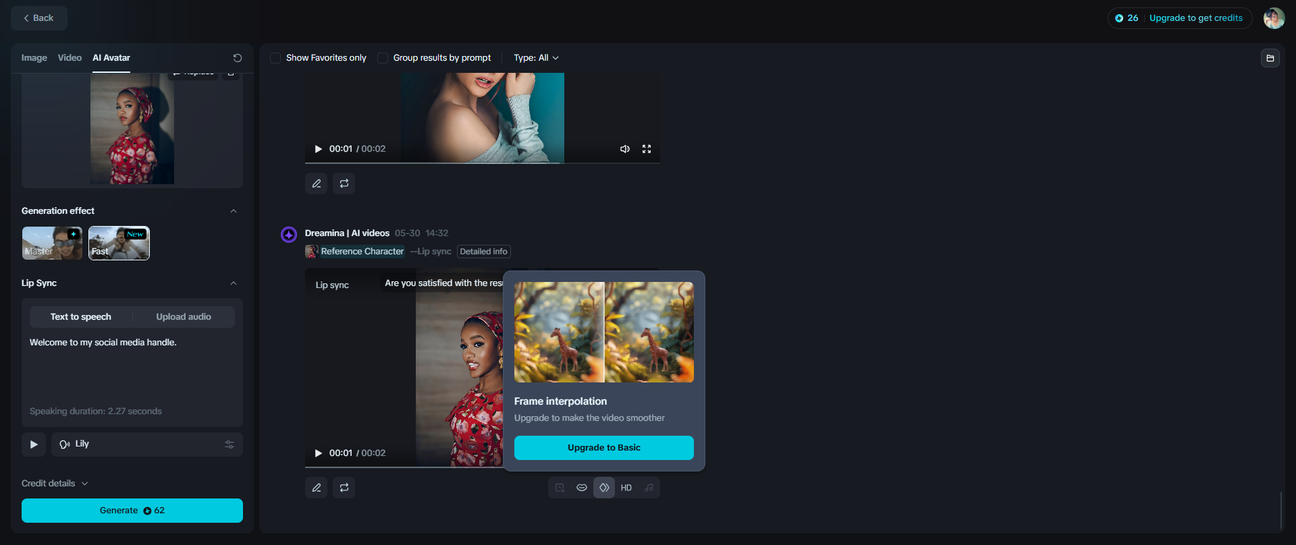Viewport: 1296px width, 545px height.
Task: Open upper video in fullscreen
Action: click(647, 149)
